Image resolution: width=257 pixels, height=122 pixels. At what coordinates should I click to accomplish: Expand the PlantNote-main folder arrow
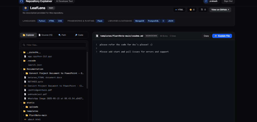click(24, 115)
